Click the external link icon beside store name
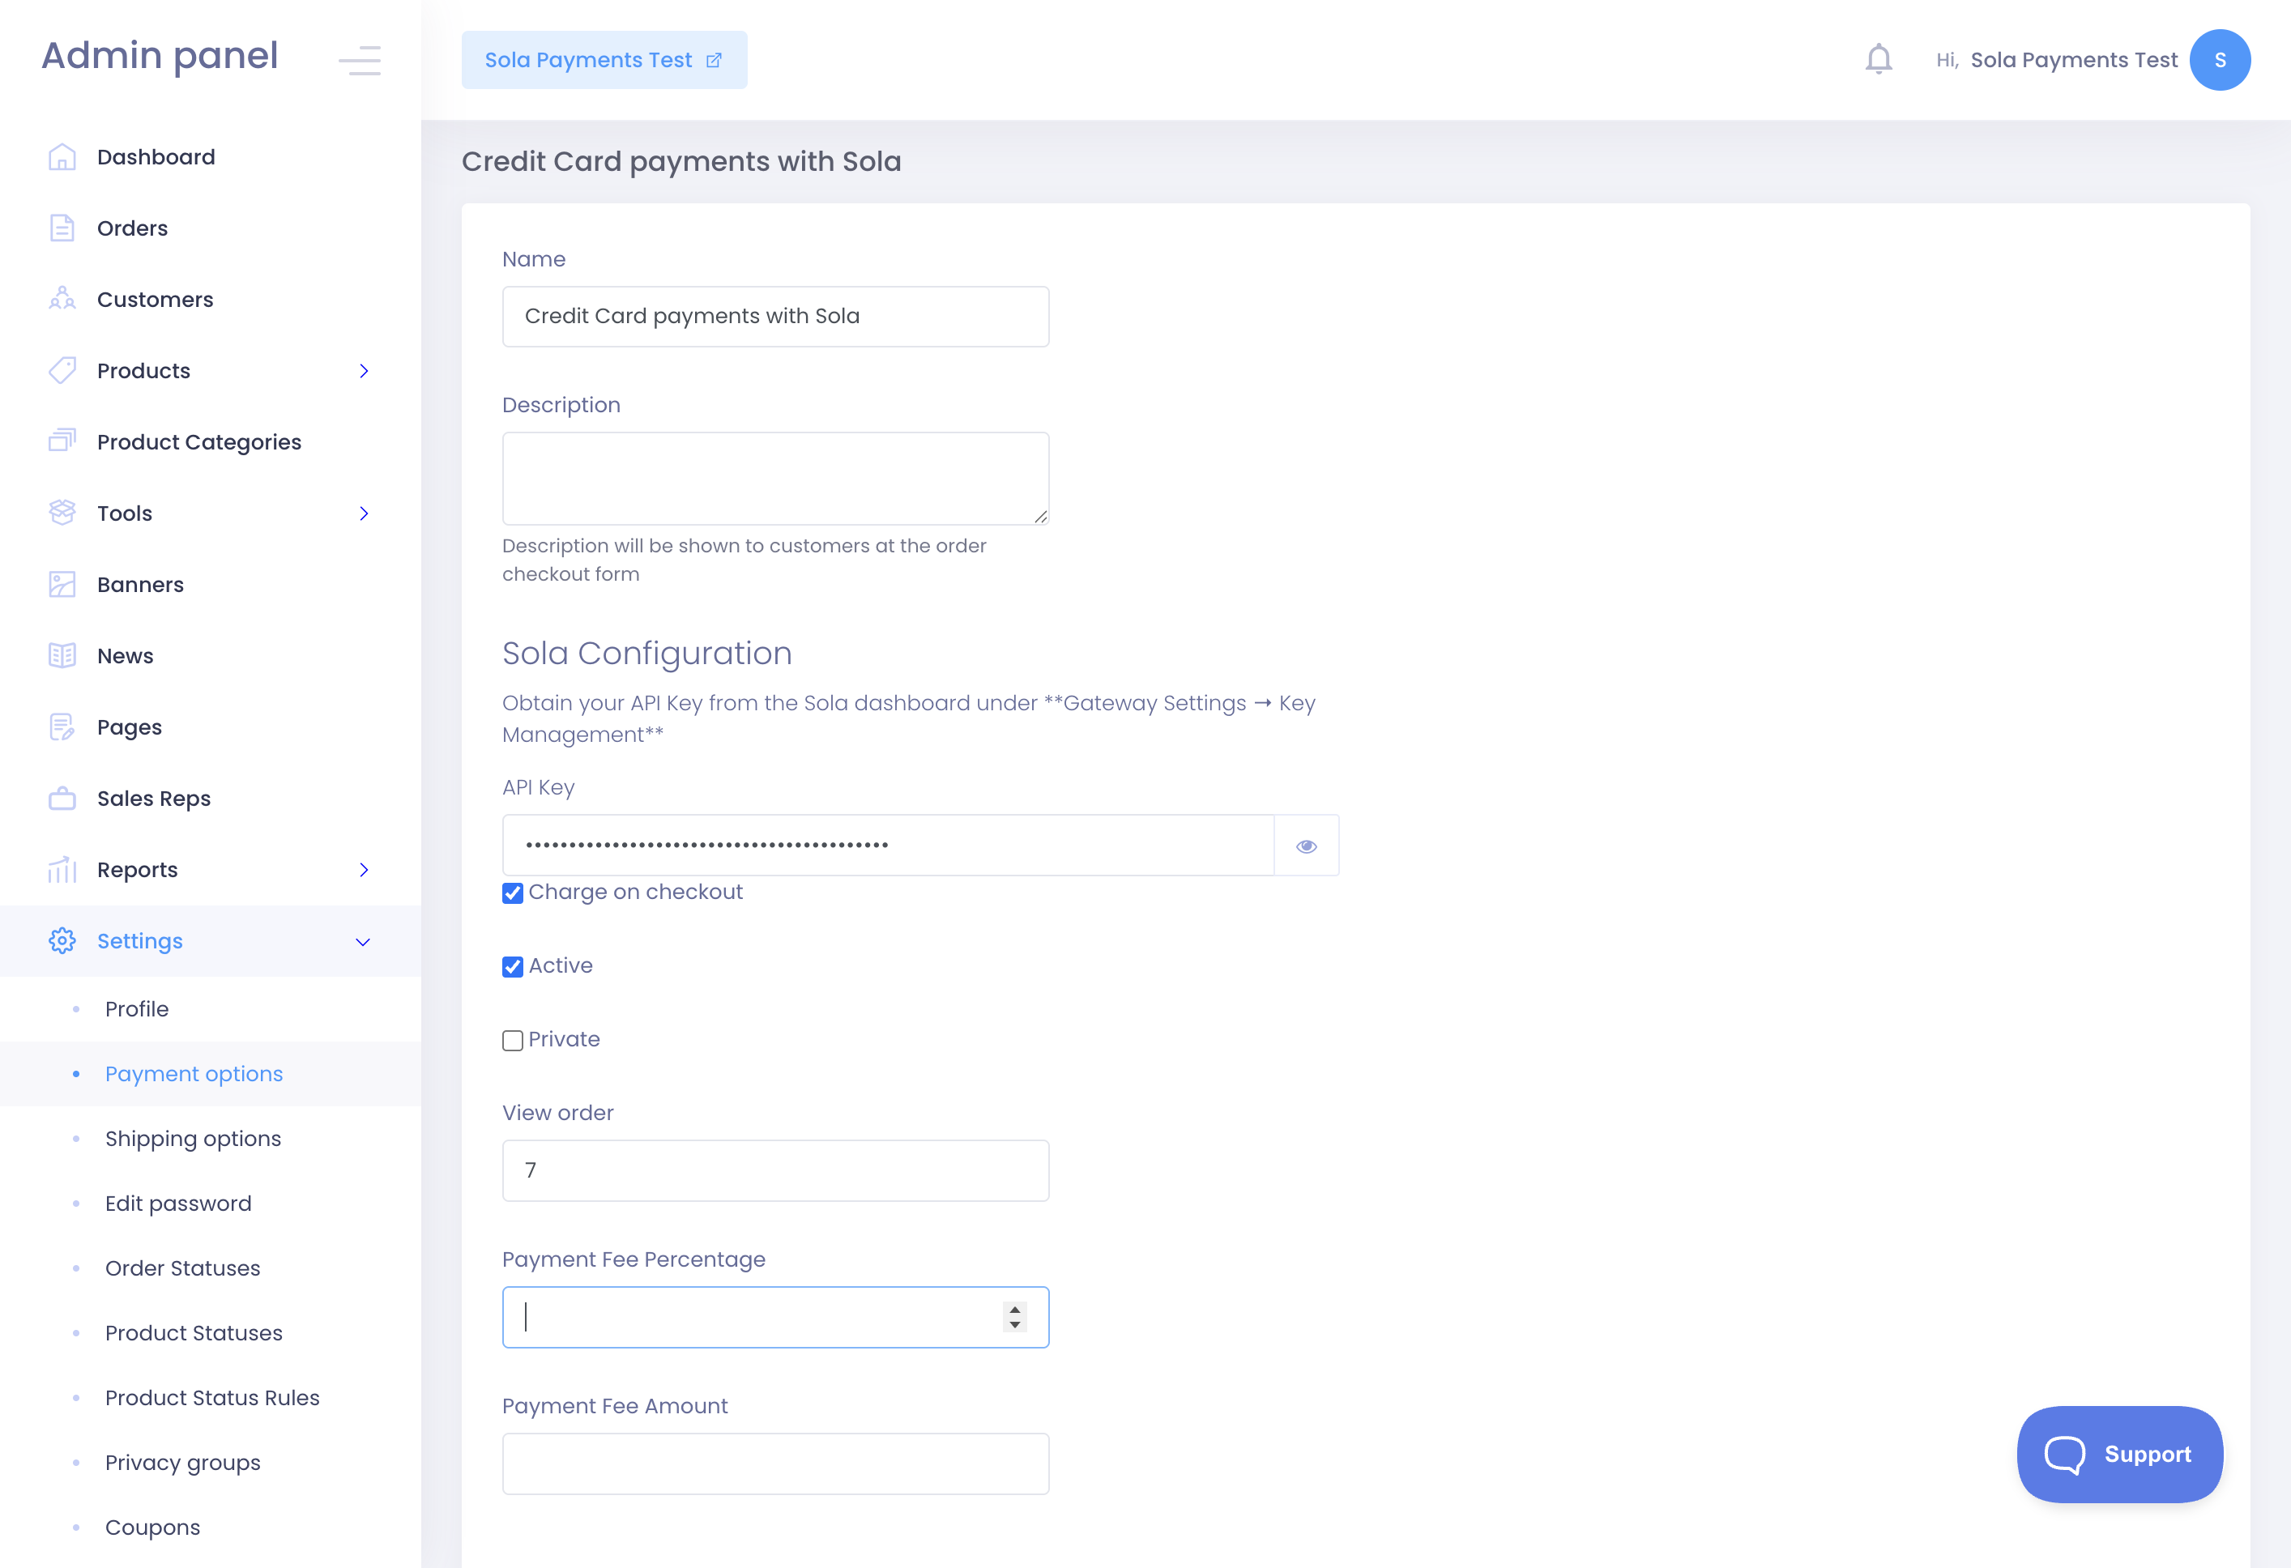This screenshot has width=2291, height=1568. (715, 60)
